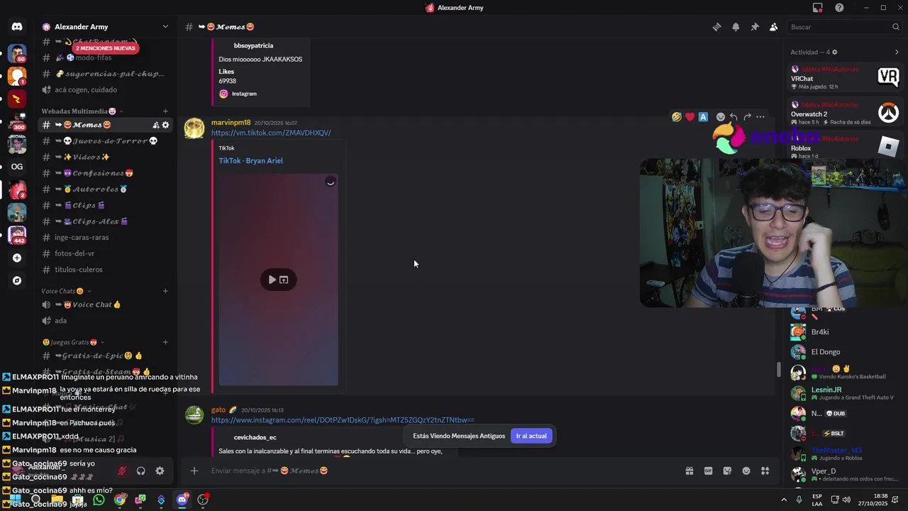Open gift icon in message bar

(x=689, y=471)
